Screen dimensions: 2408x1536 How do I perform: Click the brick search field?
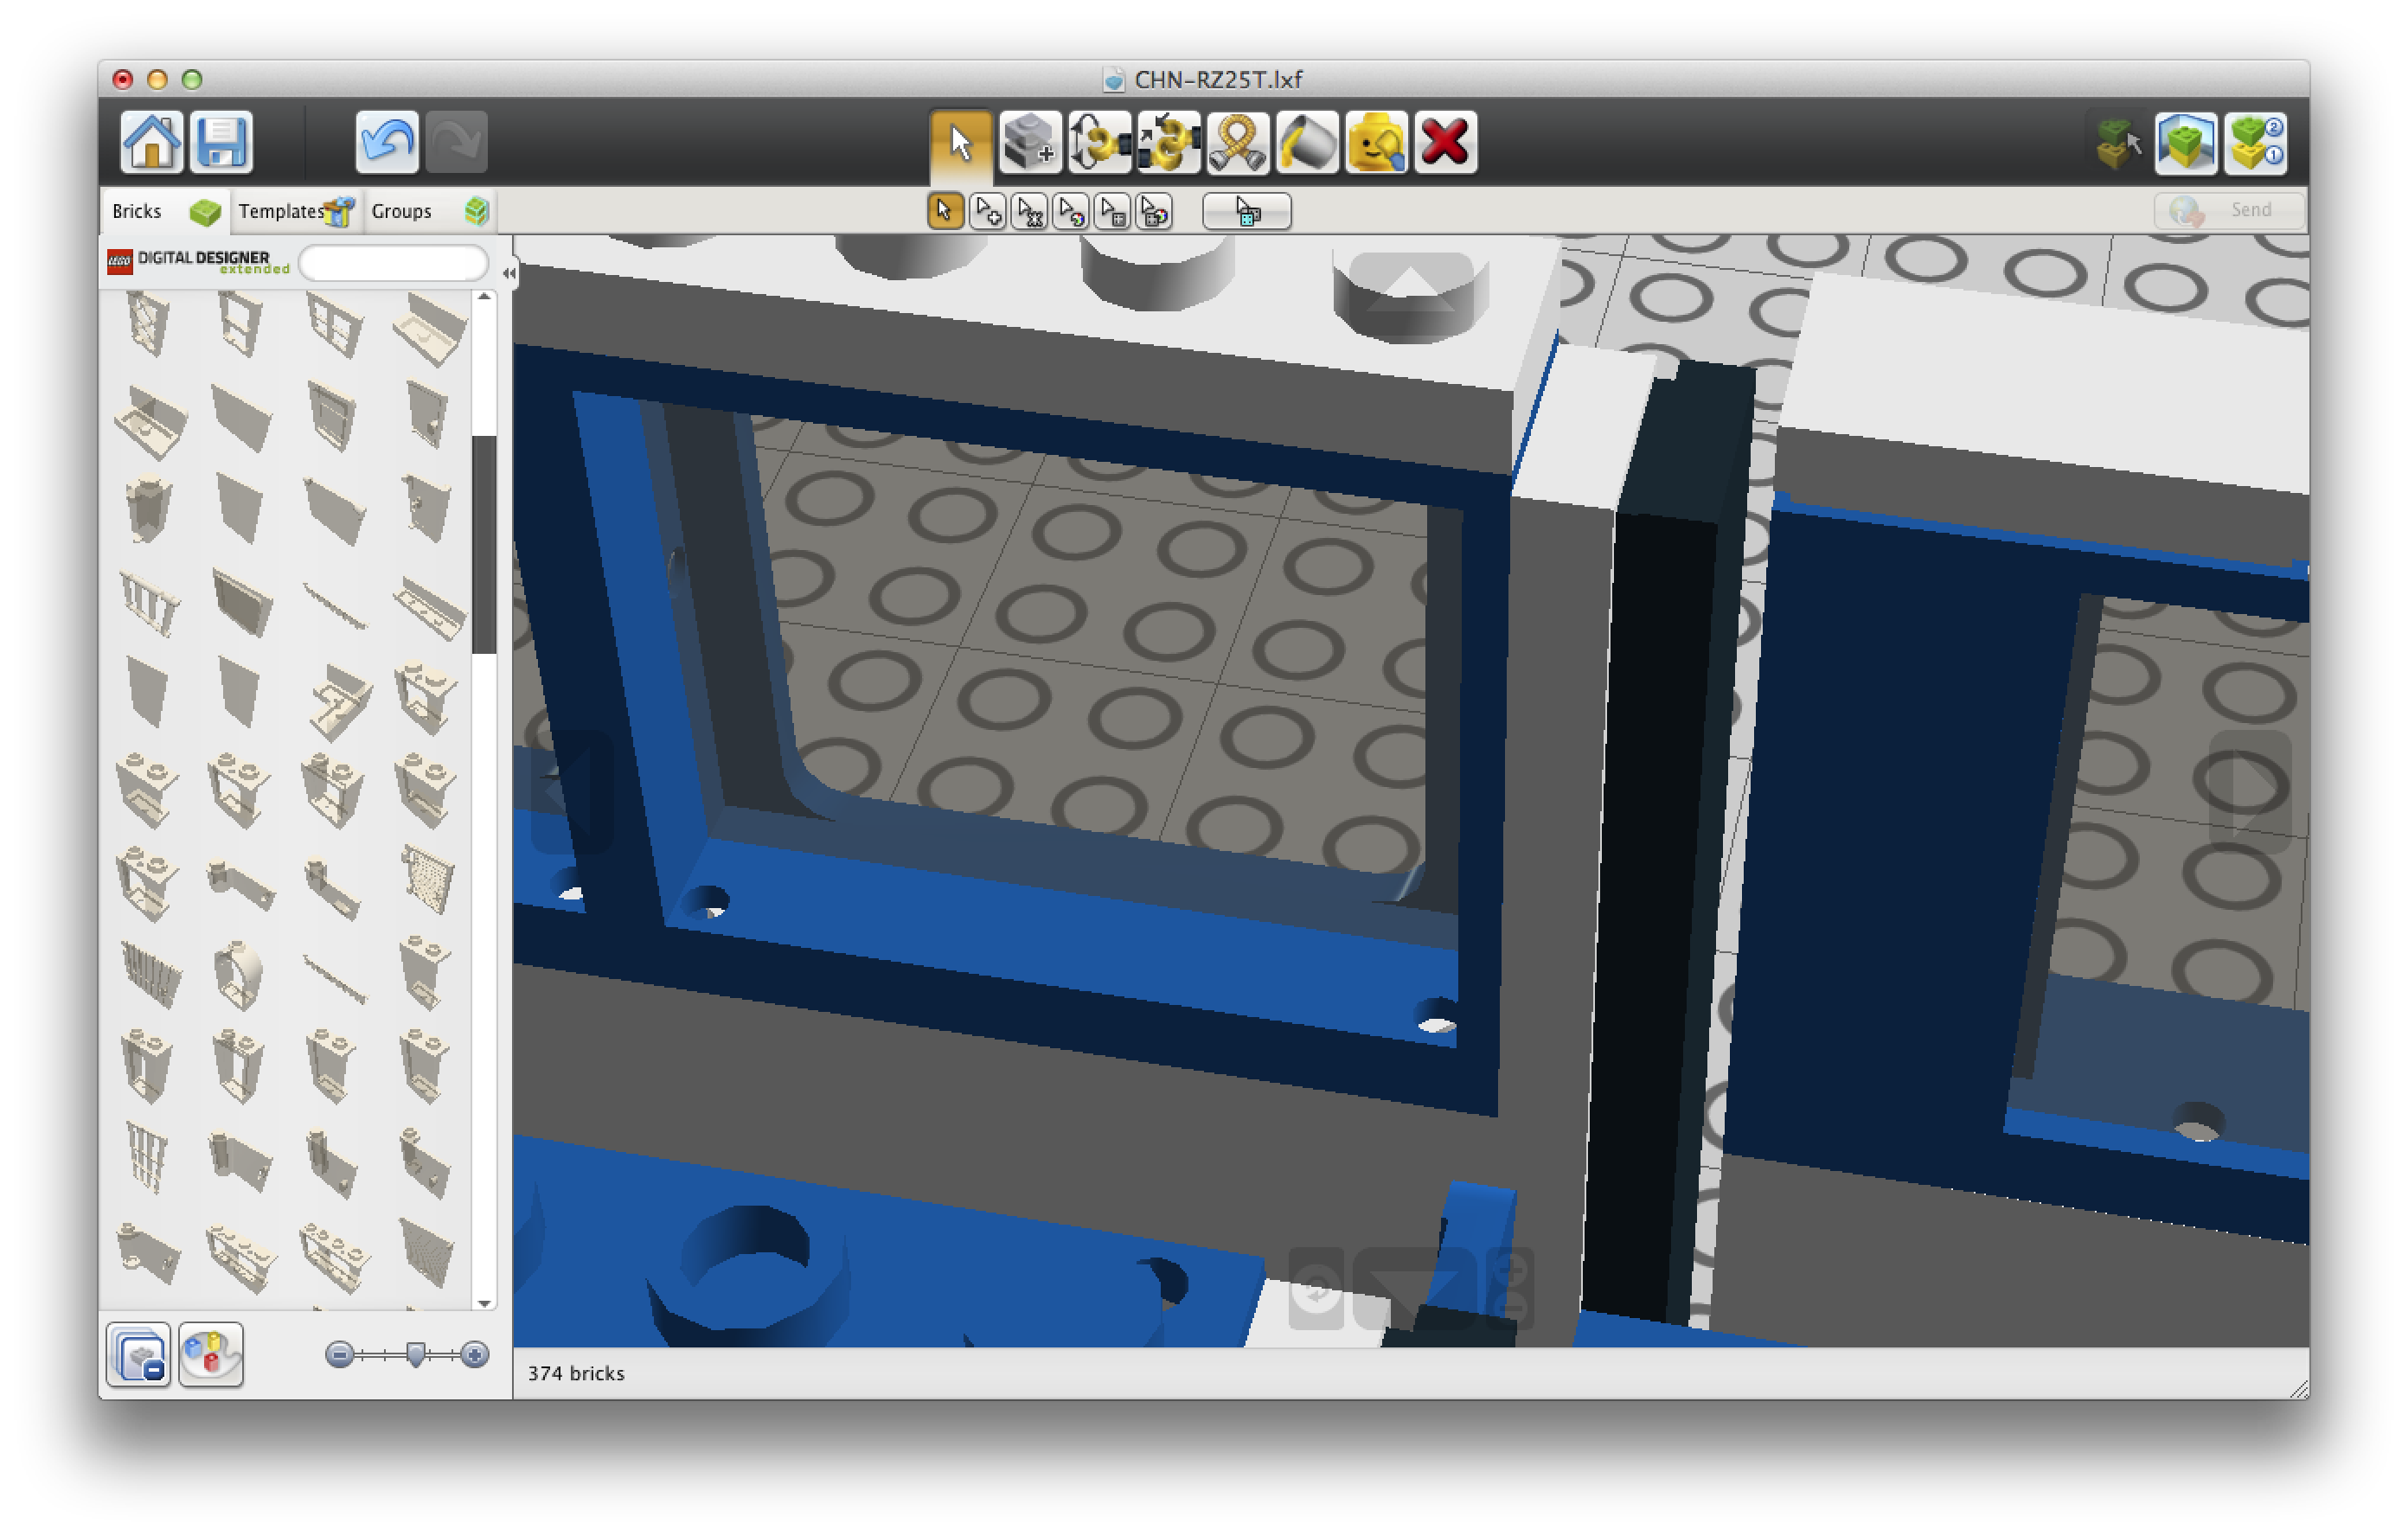click(393, 263)
